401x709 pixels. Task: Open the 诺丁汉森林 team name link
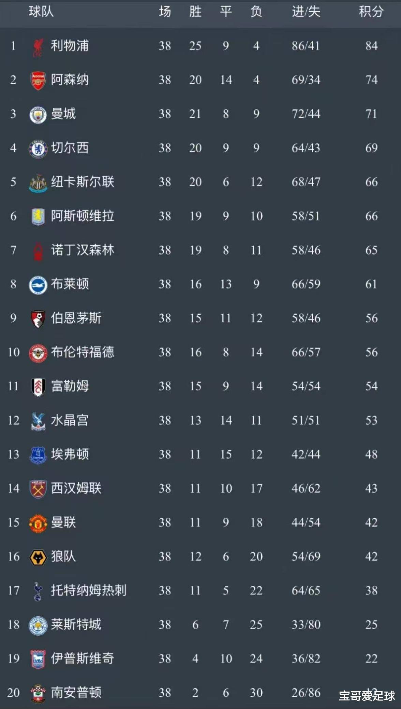[x=83, y=250]
